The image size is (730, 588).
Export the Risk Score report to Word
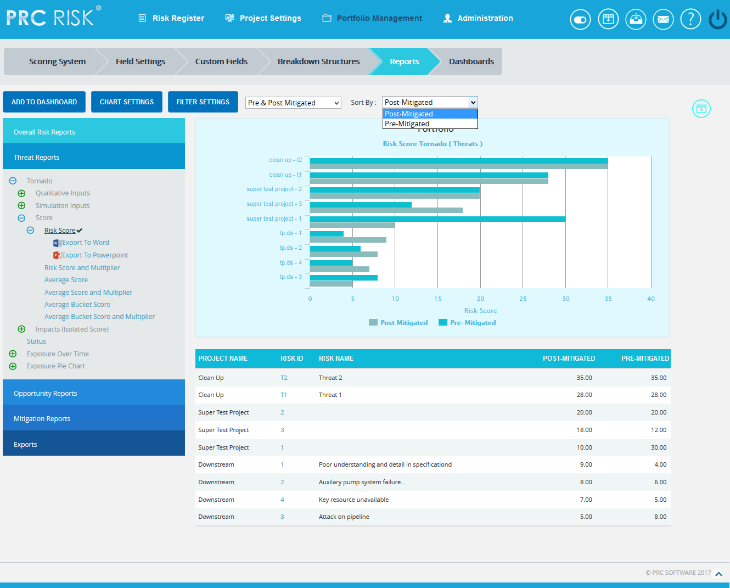coord(86,242)
